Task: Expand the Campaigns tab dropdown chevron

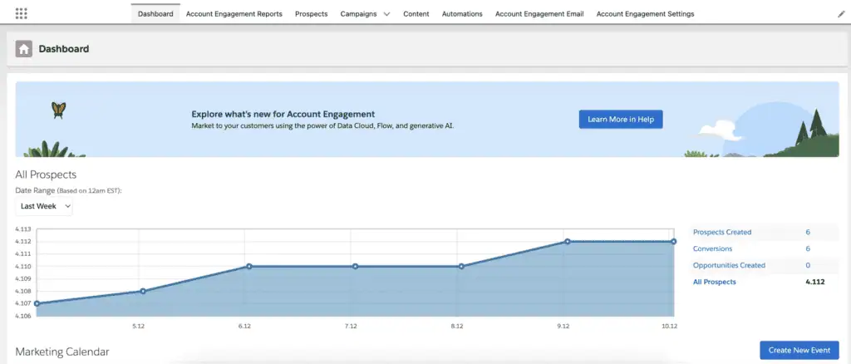Action: click(x=386, y=14)
